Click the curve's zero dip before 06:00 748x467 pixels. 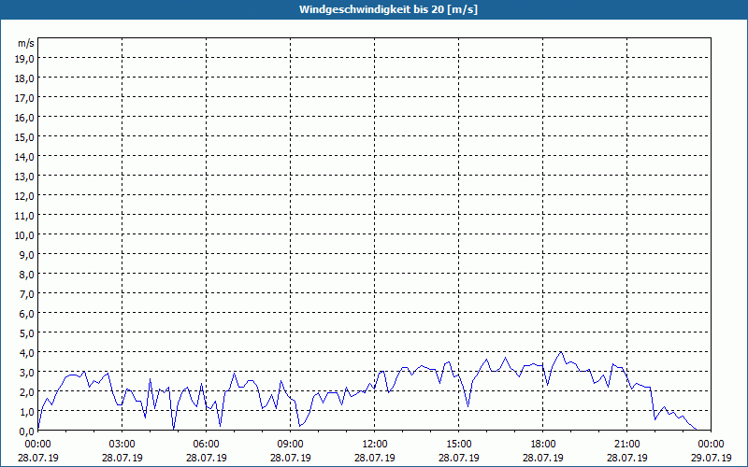(x=173, y=428)
